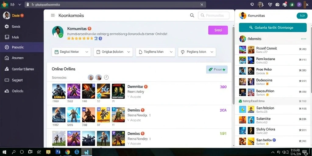The image size is (312, 156).
Task: Select the Misk sidebar icon
Action: (7, 37)
